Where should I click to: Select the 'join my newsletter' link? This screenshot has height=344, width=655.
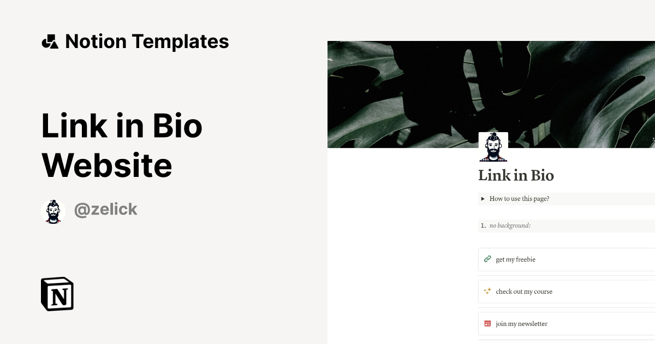coord(521,324)
